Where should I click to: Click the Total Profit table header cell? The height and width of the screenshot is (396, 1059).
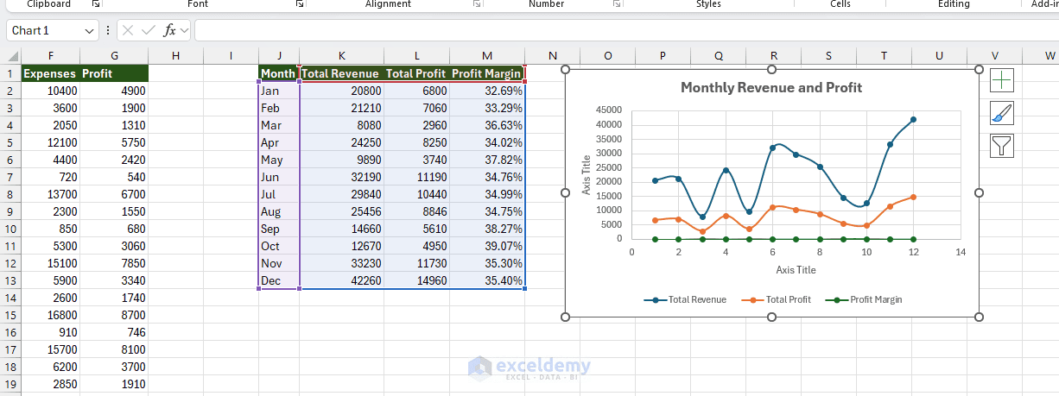[417, 73]
